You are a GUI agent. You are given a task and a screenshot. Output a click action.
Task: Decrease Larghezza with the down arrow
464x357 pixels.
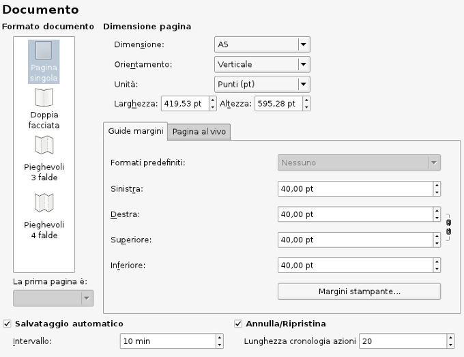[x=213, y=107]
